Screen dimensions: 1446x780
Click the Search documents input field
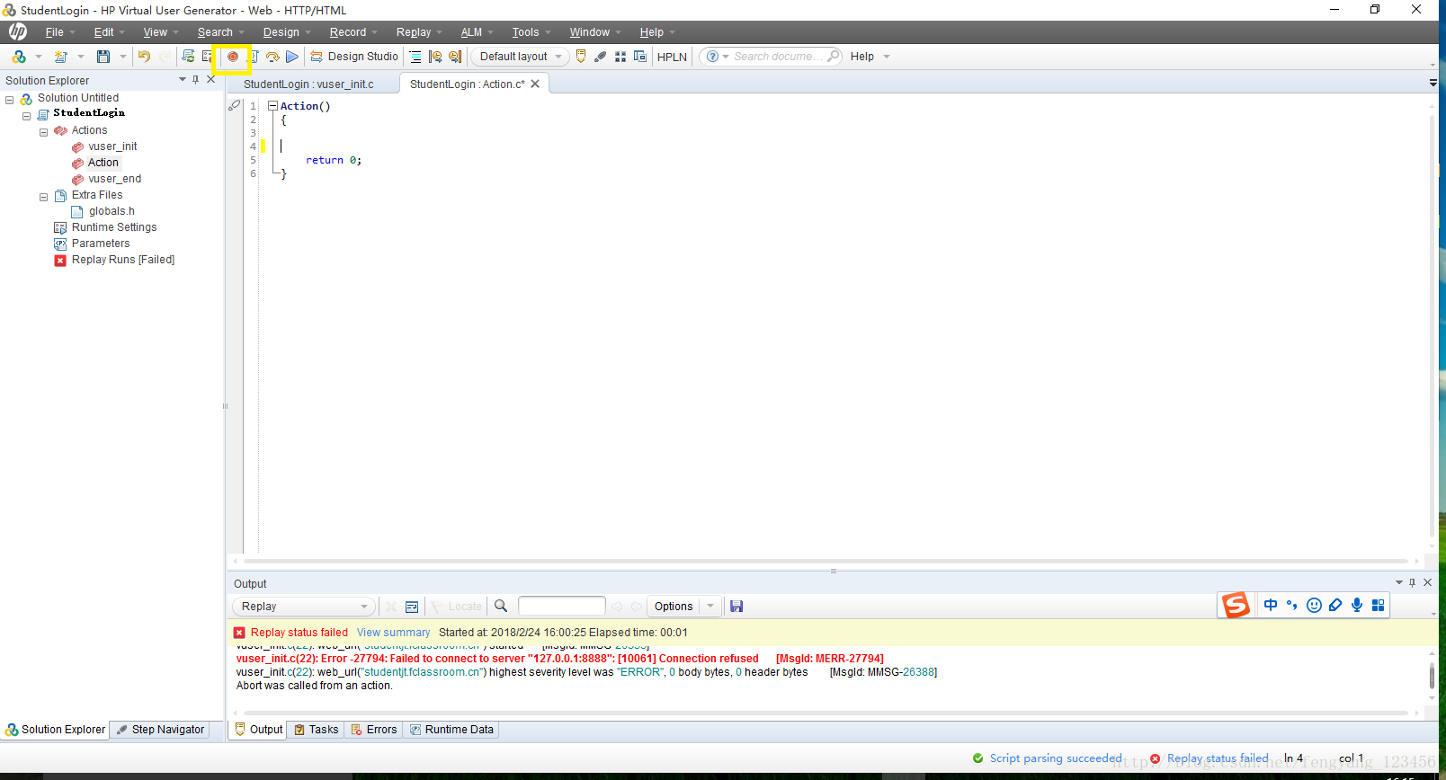pyautogui.click(x=777, y=57)
